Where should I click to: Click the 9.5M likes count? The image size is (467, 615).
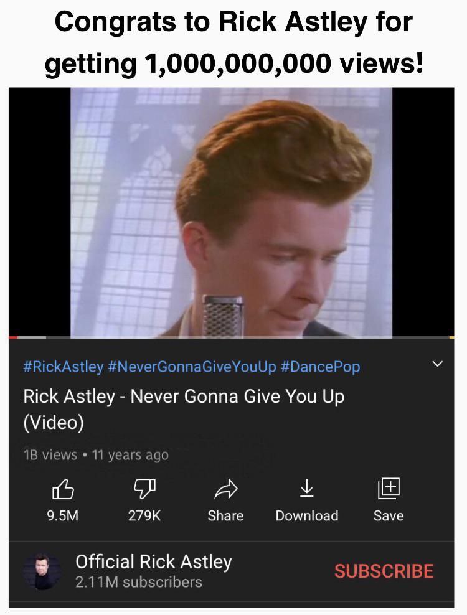pyautogui.click(x=63, y=515)
